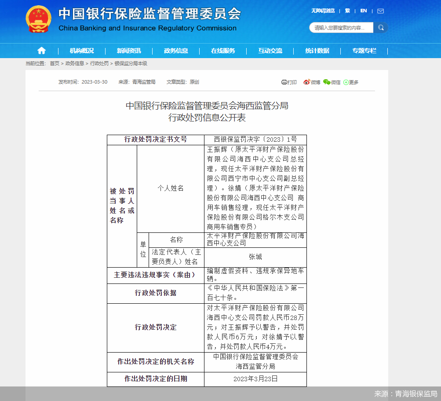Click the search magnifier icon
Screen dimensions: 441x401
click(x=381, y=27)
